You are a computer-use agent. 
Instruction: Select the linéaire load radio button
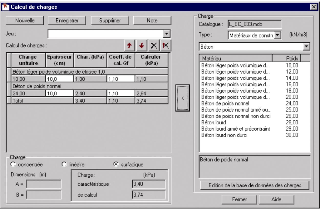pos(65,164)
